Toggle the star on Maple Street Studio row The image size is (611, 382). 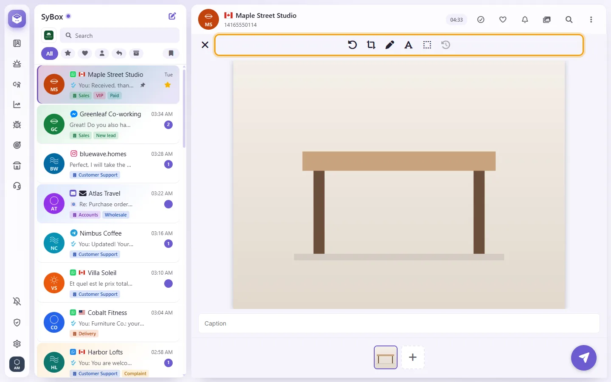tap(168, 85)
